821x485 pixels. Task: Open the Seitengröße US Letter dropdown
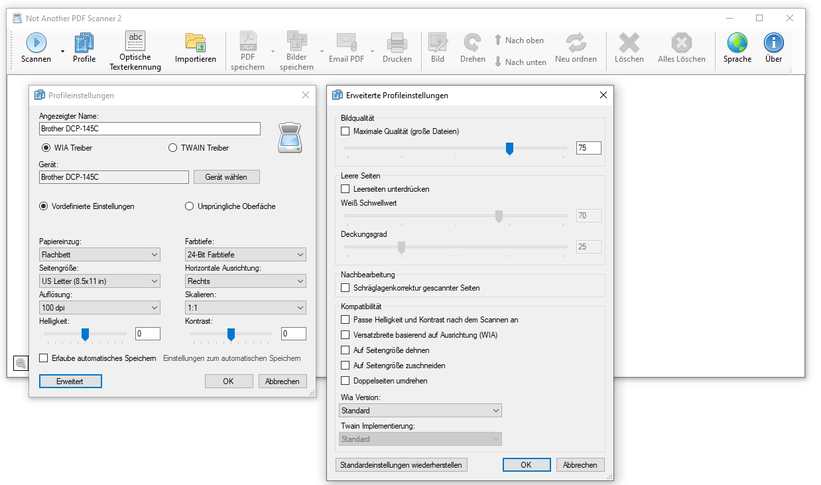[x=99, y=281]
